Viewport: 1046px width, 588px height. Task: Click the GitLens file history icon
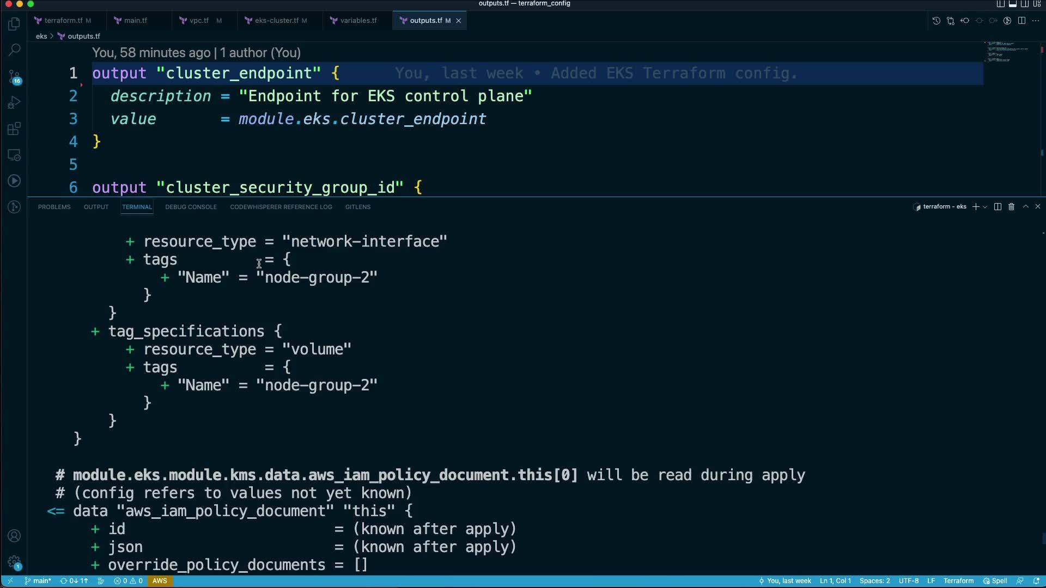pyautogui.click(x=936, y=21)
